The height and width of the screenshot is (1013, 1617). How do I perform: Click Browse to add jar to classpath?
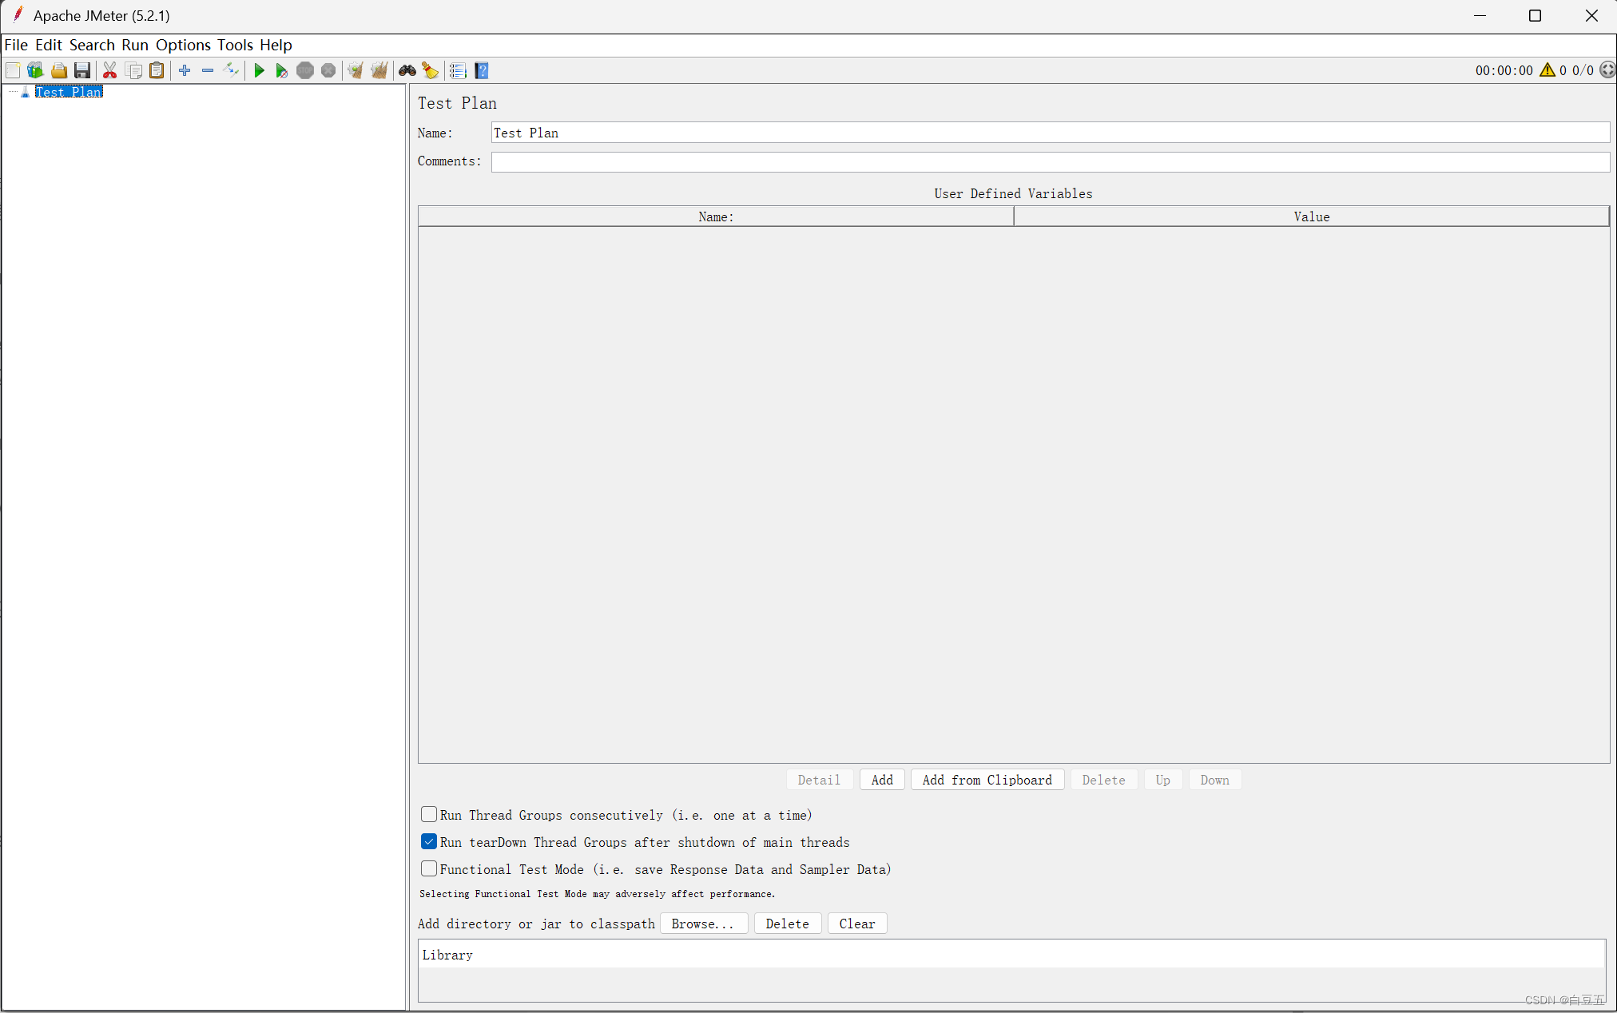point(704,924)
